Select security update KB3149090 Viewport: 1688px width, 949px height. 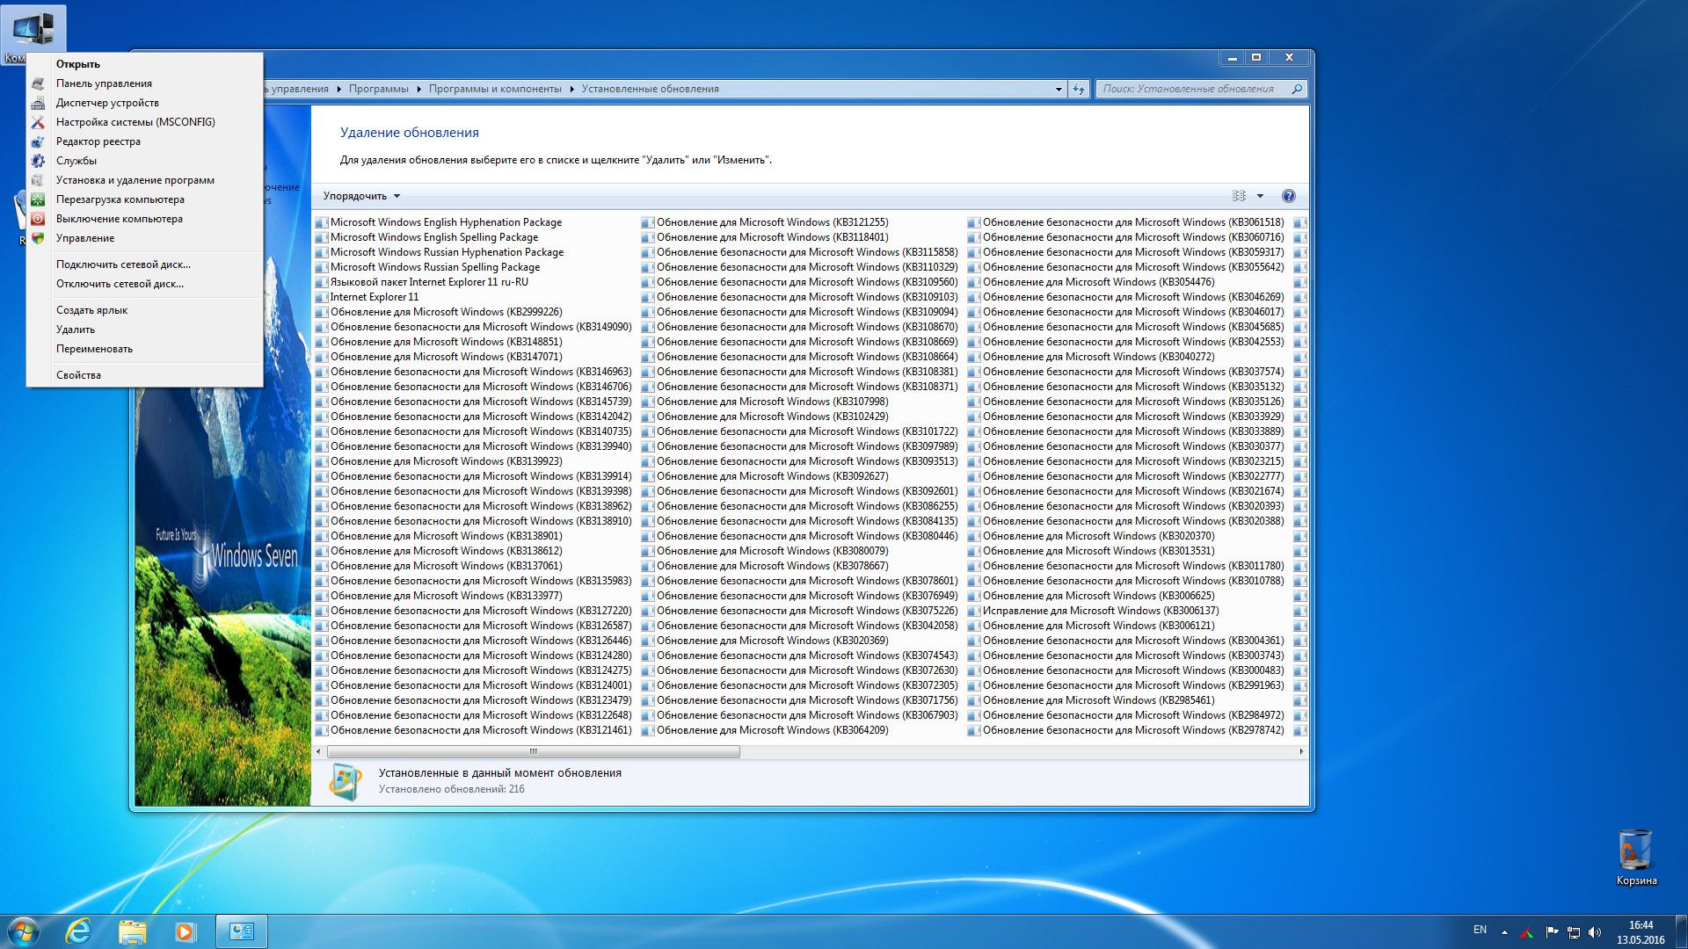click(474, 327)
